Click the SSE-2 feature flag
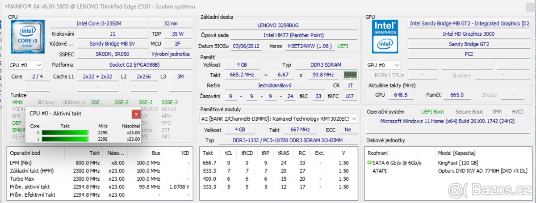This screenshot has width=536, height=203. pyautogui.click(x=121, y=102)
